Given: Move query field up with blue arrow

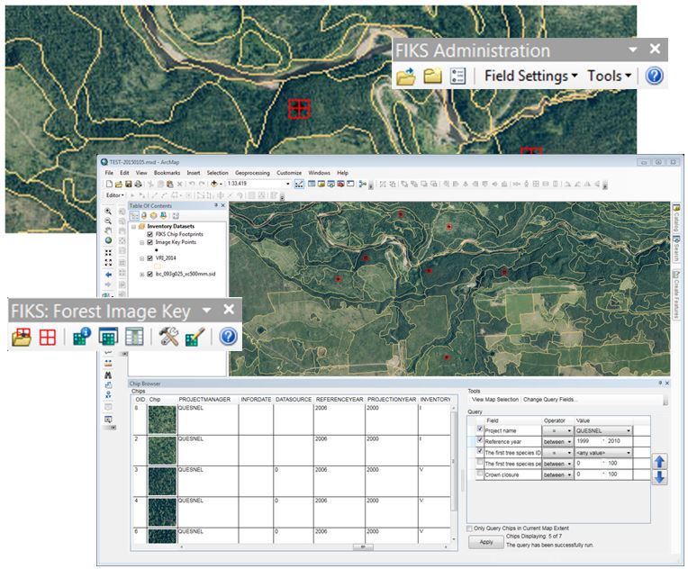Looking at the screenshot, I should click(x=659, y=462).
